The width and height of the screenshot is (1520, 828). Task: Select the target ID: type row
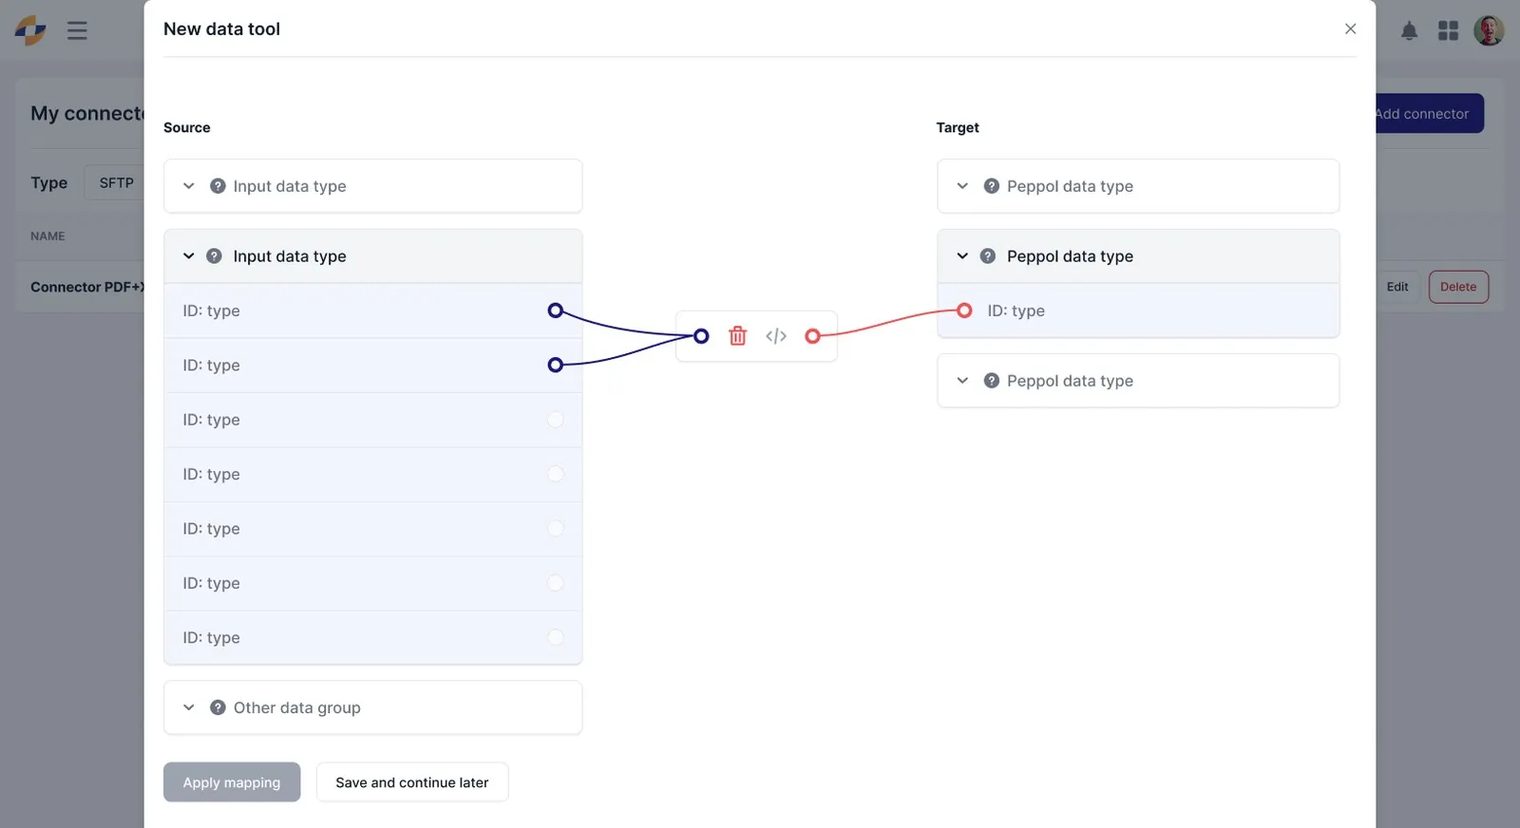[x=1138, y=310]
